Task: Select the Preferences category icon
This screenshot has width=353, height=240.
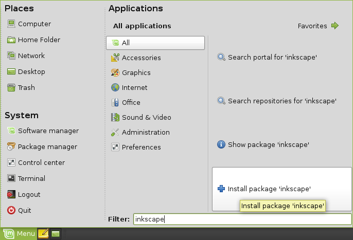Action: 115,147
